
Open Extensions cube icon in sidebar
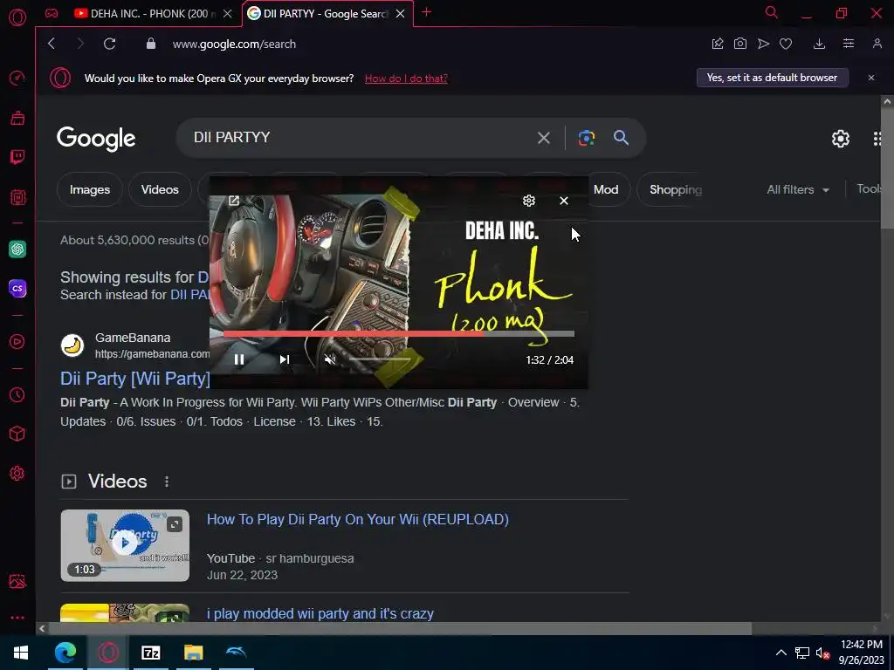17,434
